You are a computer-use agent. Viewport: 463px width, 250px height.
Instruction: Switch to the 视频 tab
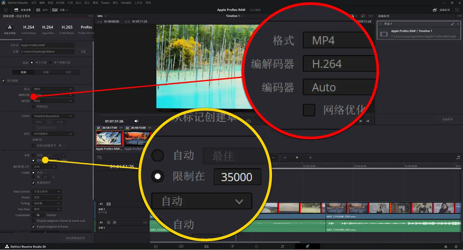[x=23, y=72]
